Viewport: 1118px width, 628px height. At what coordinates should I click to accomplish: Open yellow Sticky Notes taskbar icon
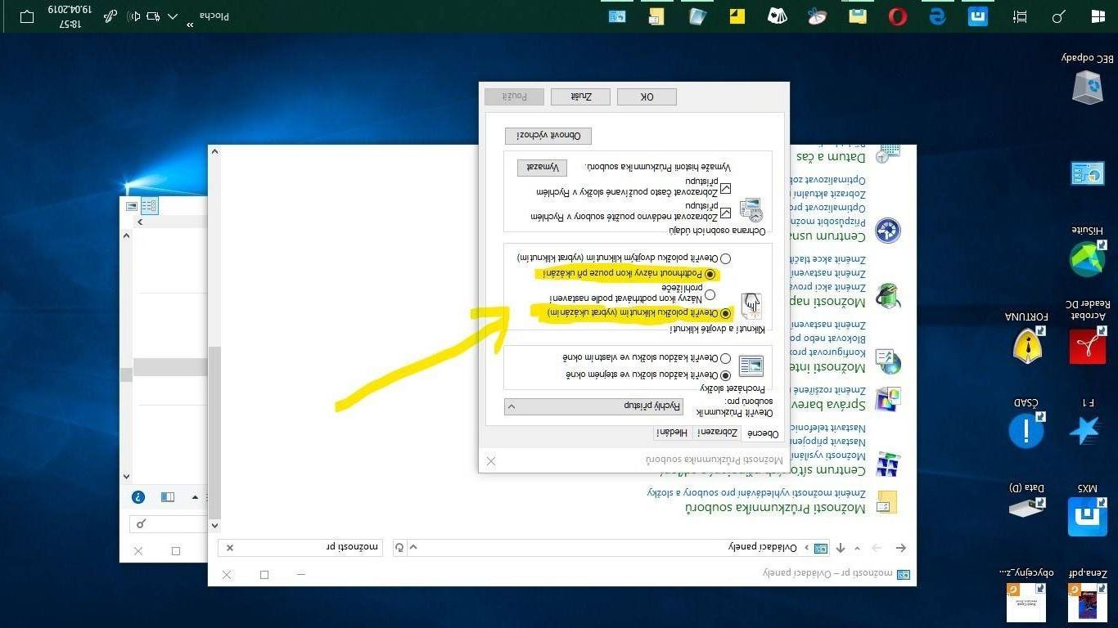click(737, 16)
